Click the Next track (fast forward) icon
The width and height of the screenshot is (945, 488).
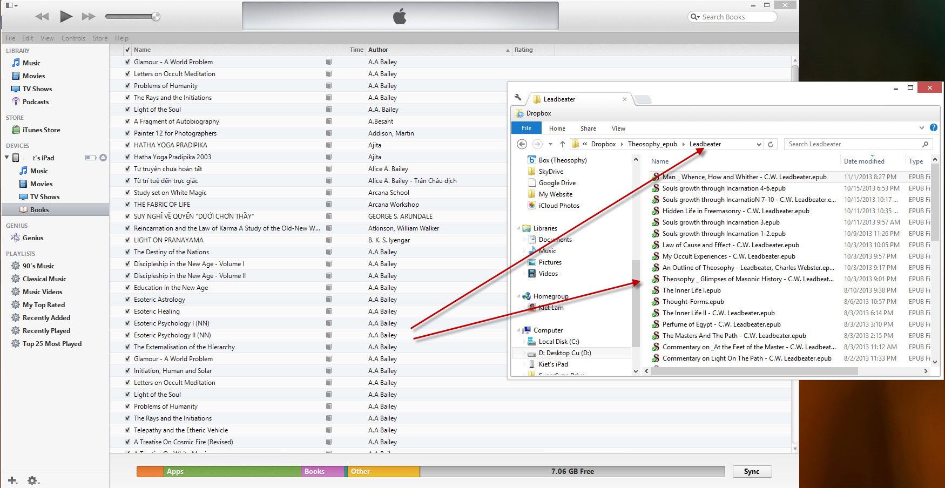tap(89, 17)
